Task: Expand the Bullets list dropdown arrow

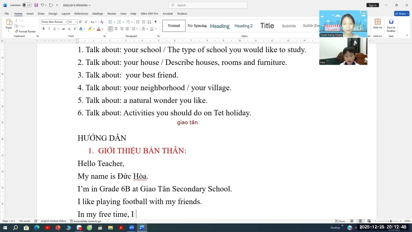Action: [114, 22]
